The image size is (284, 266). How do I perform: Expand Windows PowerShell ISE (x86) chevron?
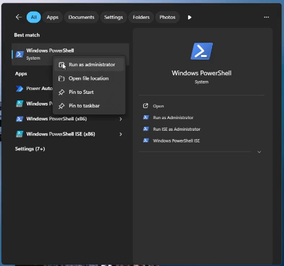click(121, 134)
